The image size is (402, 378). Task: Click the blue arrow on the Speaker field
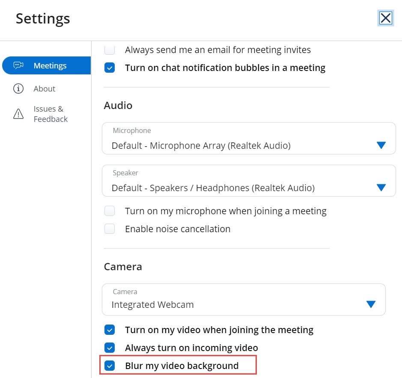(381, 187)
